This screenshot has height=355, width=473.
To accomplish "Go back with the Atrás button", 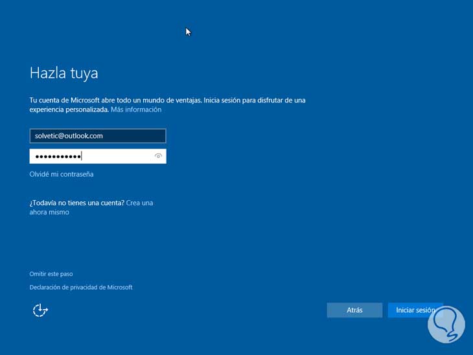I will coord(354,310).
